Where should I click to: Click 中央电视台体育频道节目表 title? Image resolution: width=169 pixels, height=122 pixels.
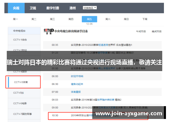pos(71,31)
